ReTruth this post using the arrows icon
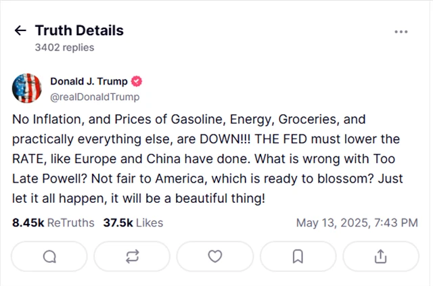This screenshot has height=286, width=433. tap(132, 256)
